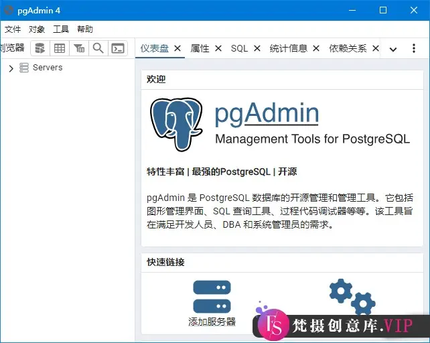Click the gears configure pgAdmin icon
The height and width of the screenshot is (343, 430).
352,296
